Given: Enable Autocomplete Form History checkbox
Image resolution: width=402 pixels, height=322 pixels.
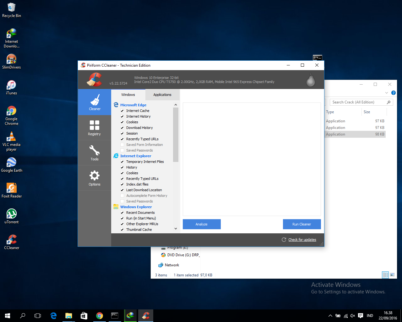Looking at the screenshot, I should (x=122, y=196).
